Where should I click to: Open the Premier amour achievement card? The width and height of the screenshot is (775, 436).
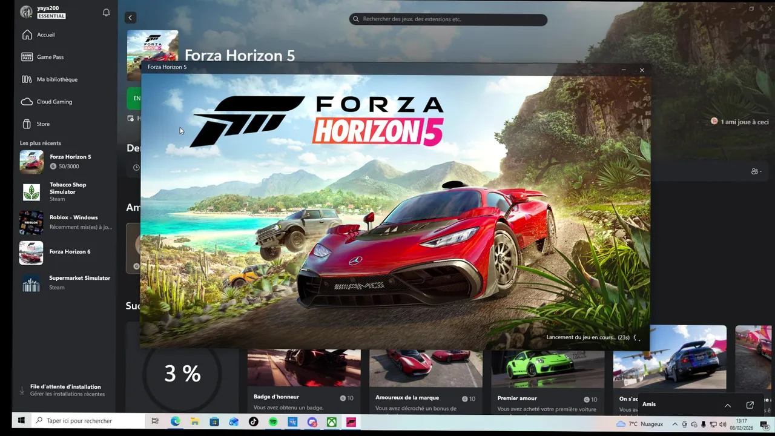click(547, 380)
